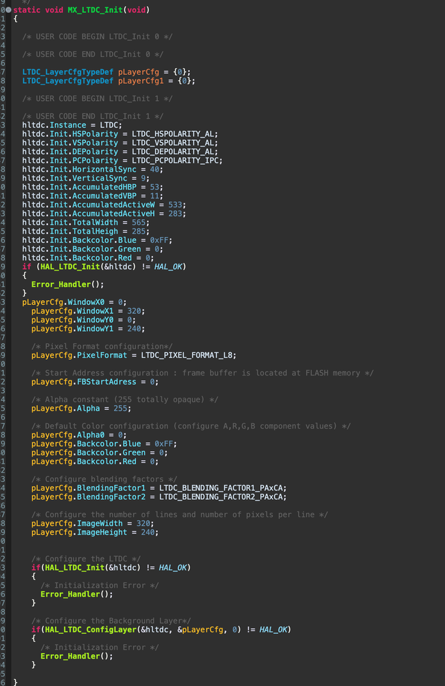
Task: Collapse the MX_LTDC_Init function fold marker
Action: (x=8, y=10)
